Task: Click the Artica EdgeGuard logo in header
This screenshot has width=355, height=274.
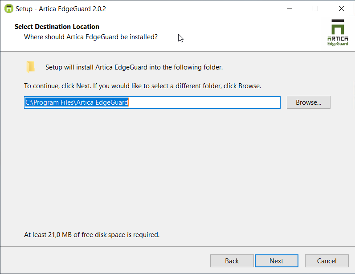Action: click(x=338, y=33)
